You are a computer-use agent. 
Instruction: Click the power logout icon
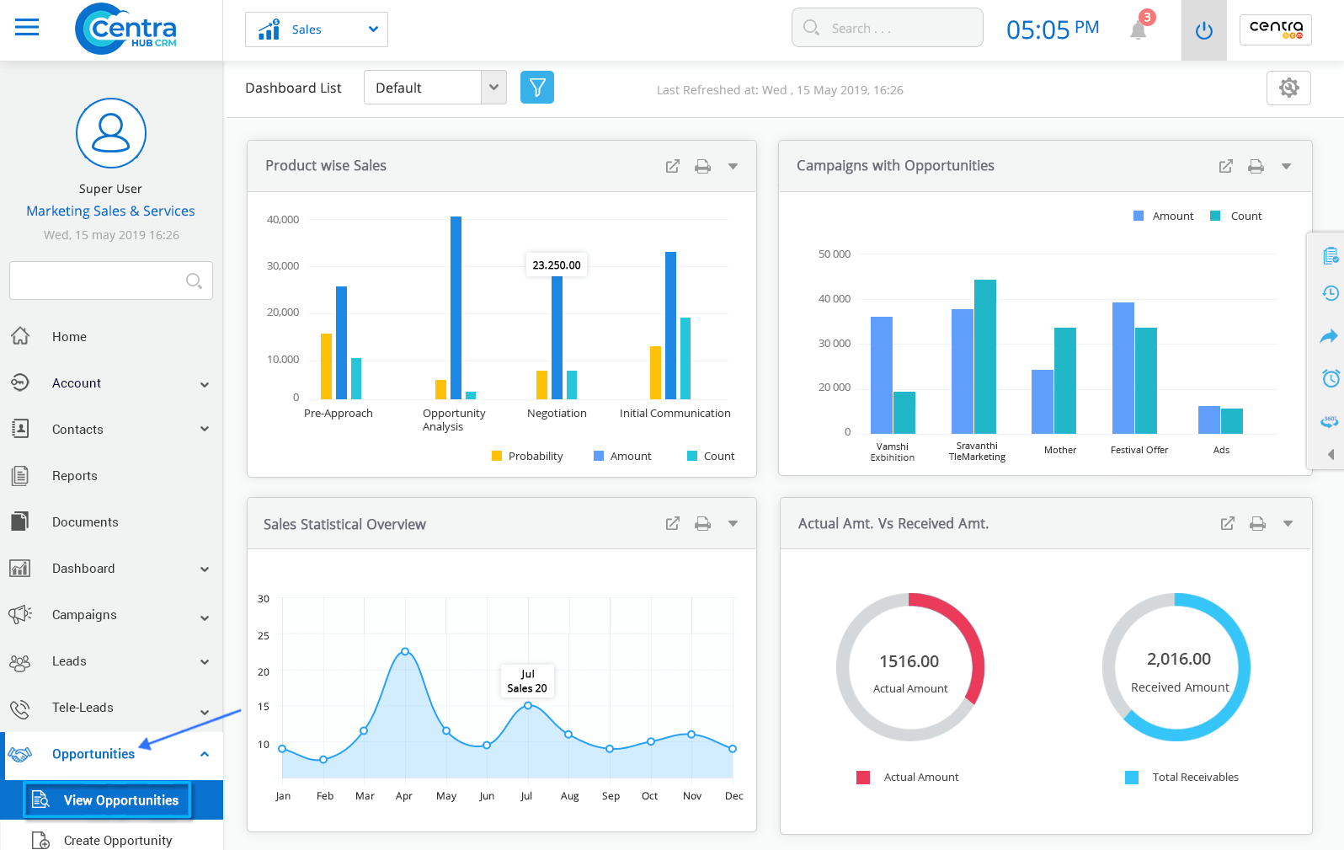pyautogui.click(x=1203, y=30)
